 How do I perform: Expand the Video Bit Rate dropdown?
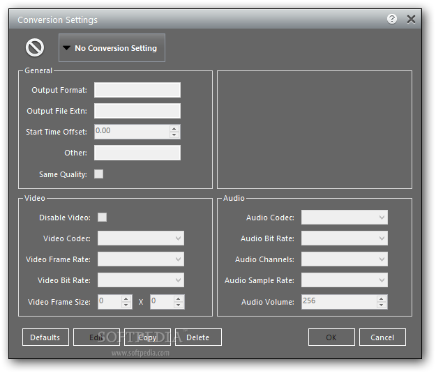pos(141,280)
